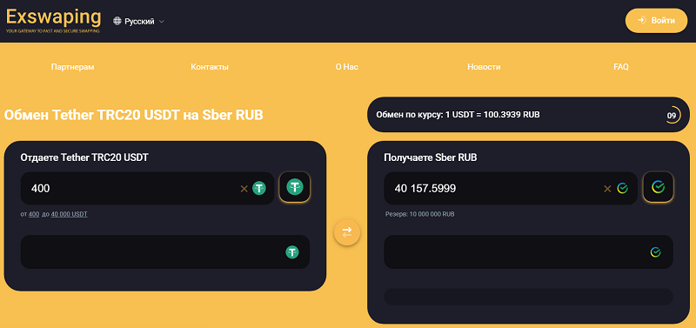
Task: Click the 40 157.5999 RUB amount input
Action: pyautogui.click(x=511, y=188)
